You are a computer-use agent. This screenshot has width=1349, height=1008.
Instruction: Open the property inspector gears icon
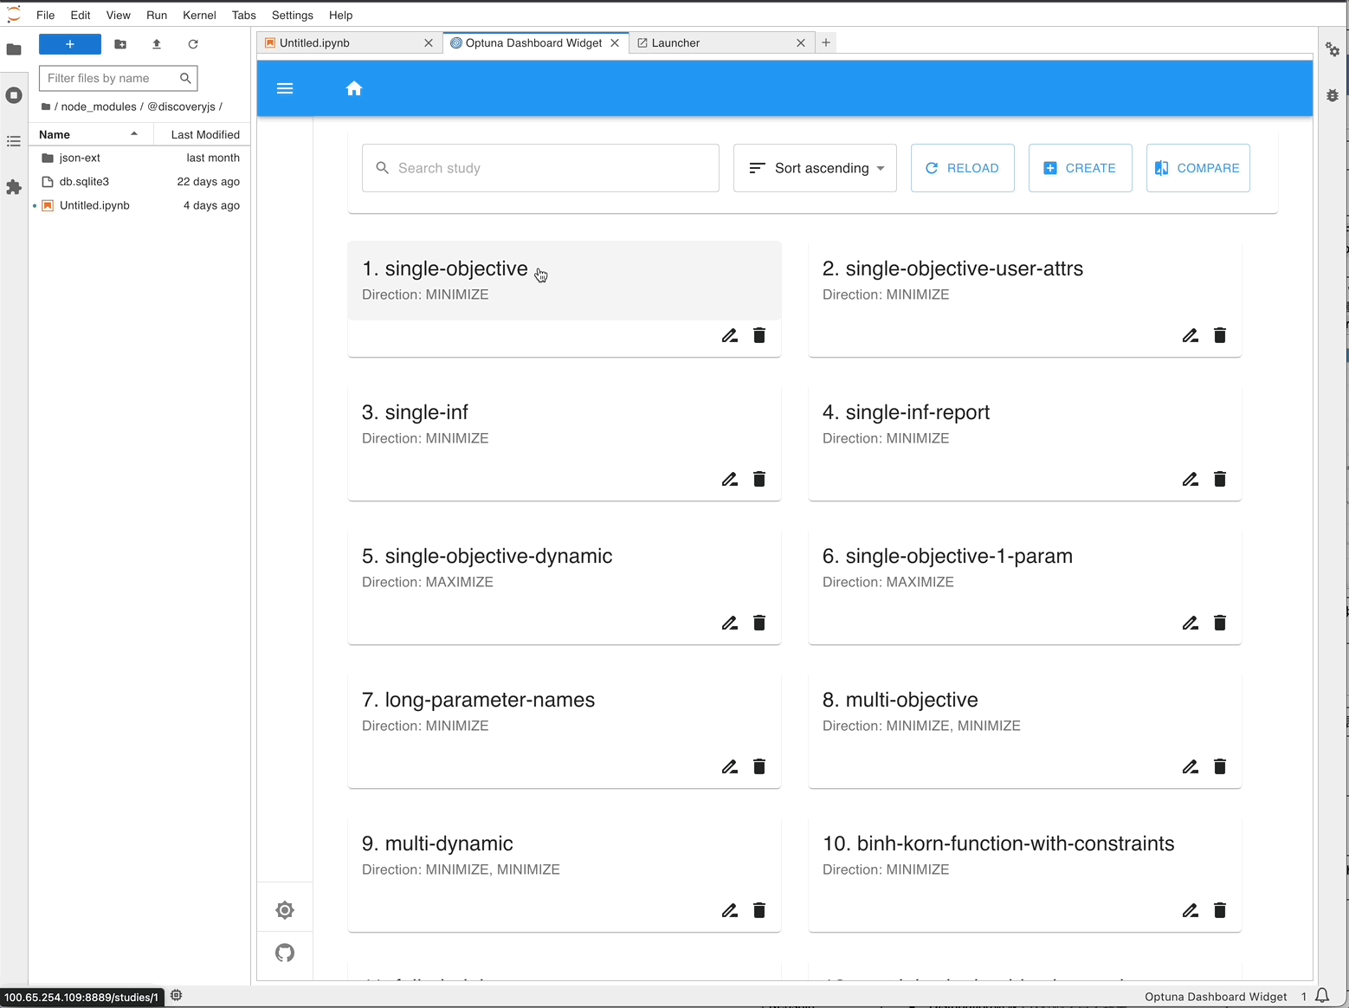[1333, 49]
